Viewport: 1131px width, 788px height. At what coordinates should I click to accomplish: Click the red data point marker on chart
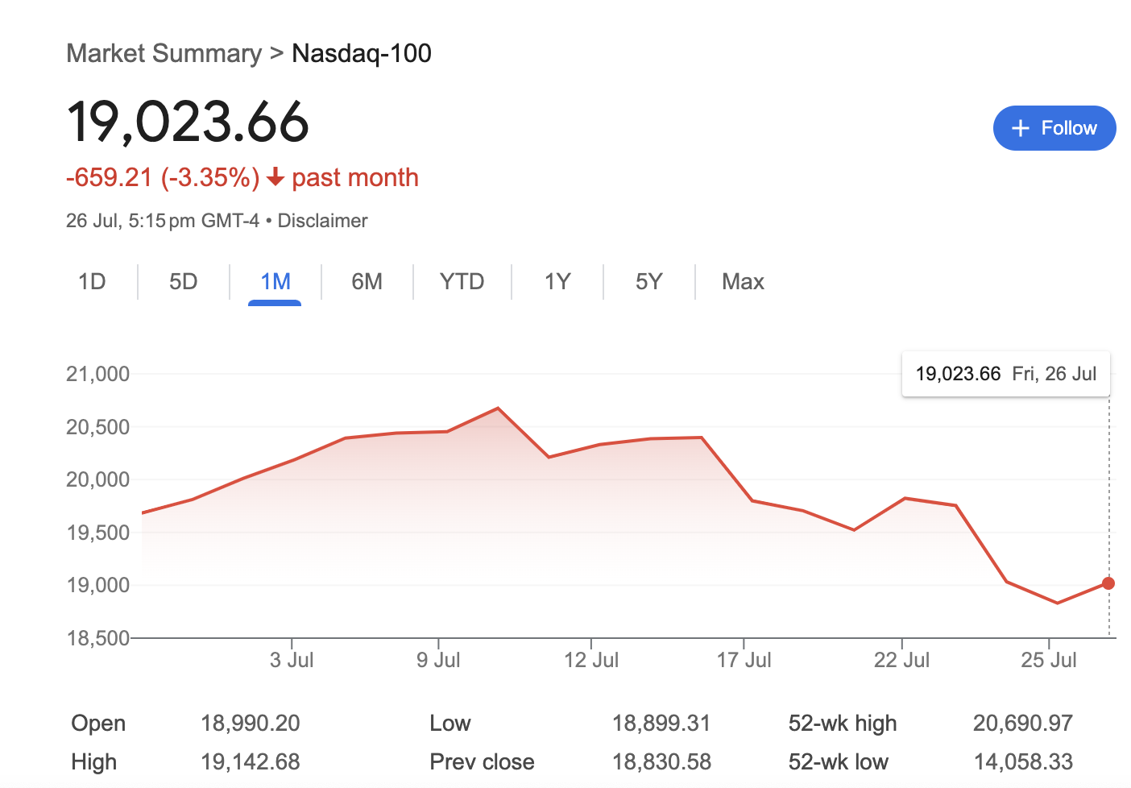1108,583
